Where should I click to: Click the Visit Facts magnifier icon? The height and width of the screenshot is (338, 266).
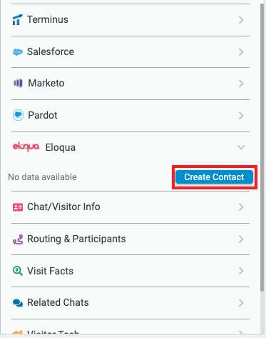click(x=18, y=271)
